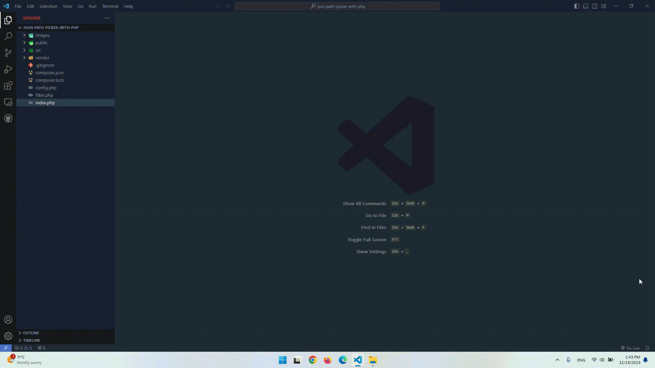Go back with the navigation arrow
The width and height of the screenshot is (655, 368).
pos(219,6)
